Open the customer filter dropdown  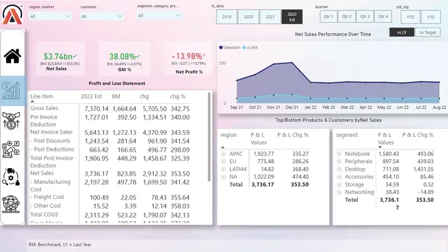tap(102, 17)
